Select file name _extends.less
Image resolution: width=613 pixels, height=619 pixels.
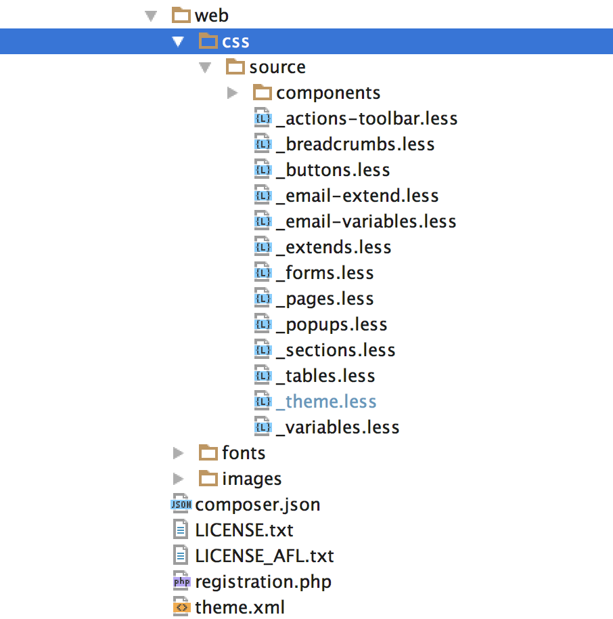(x=334, y=247)
